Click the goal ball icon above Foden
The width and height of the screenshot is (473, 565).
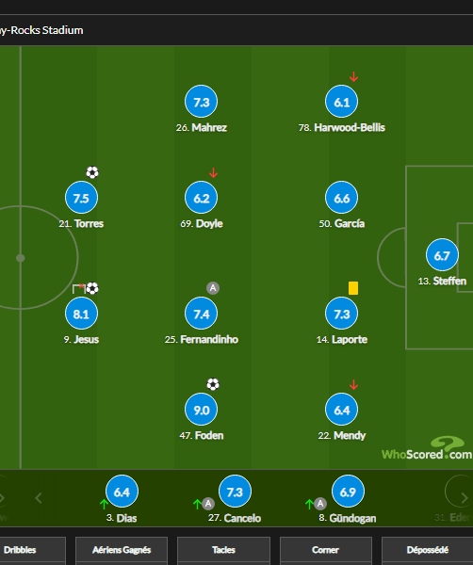click(213, 384)
